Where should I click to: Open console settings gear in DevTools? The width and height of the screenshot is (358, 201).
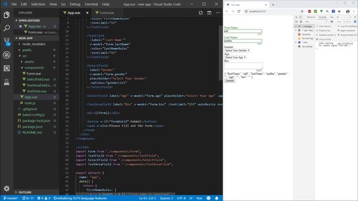pyautogui.click(x=355, y=22)
